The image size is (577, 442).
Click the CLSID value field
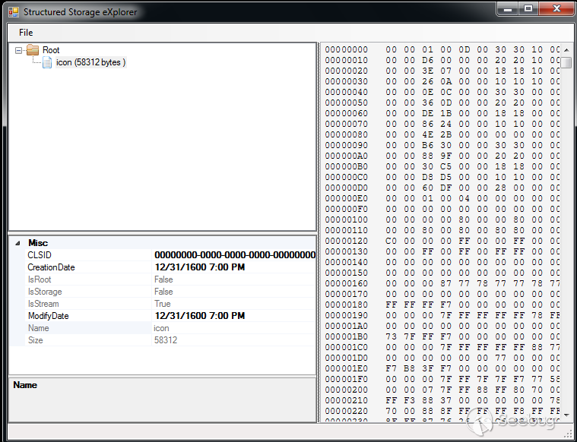[234, 255]
